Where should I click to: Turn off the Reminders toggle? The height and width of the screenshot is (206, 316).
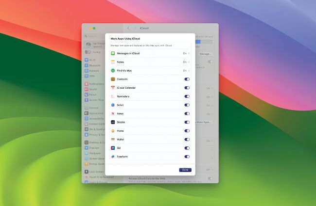click(x=187, y=96)
